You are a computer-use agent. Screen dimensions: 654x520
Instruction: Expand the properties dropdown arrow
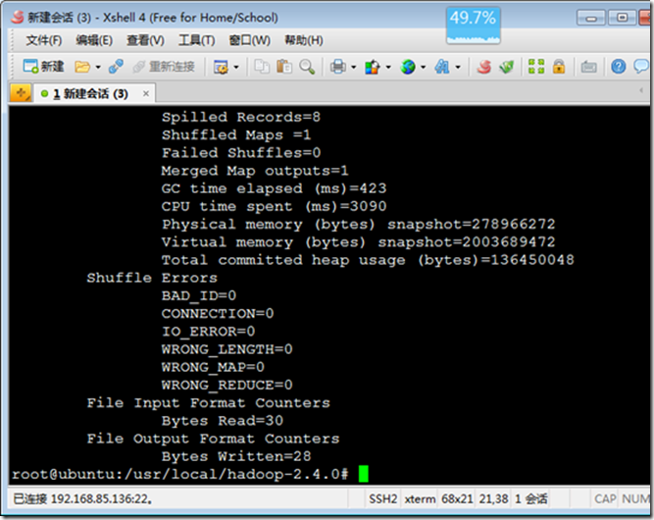(x=236, y=67)
